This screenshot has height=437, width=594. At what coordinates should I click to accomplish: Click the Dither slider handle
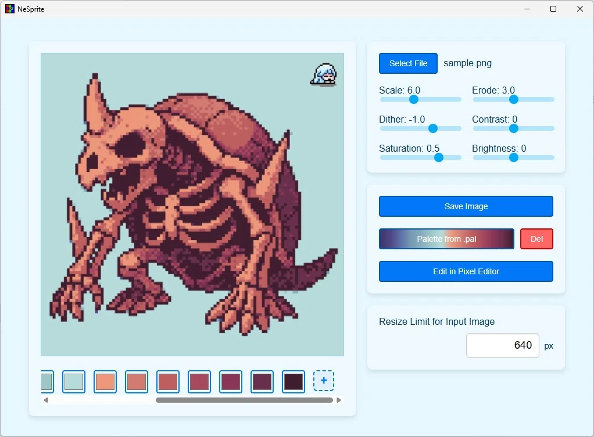tap(432, 129)
